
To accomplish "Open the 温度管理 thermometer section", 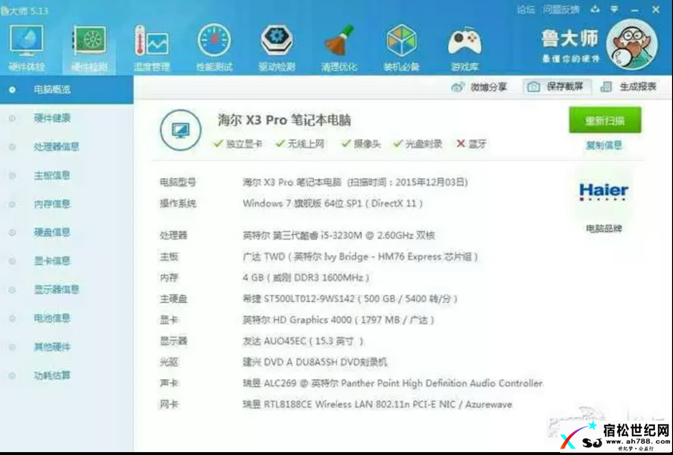I will pyautogui.click(x=152, y=47).
